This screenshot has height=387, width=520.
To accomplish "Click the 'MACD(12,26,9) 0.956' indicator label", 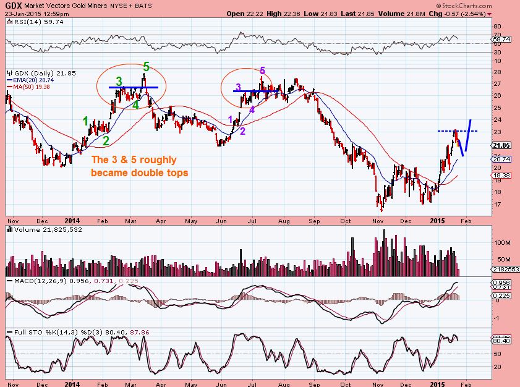I will (x=51, y=281).
